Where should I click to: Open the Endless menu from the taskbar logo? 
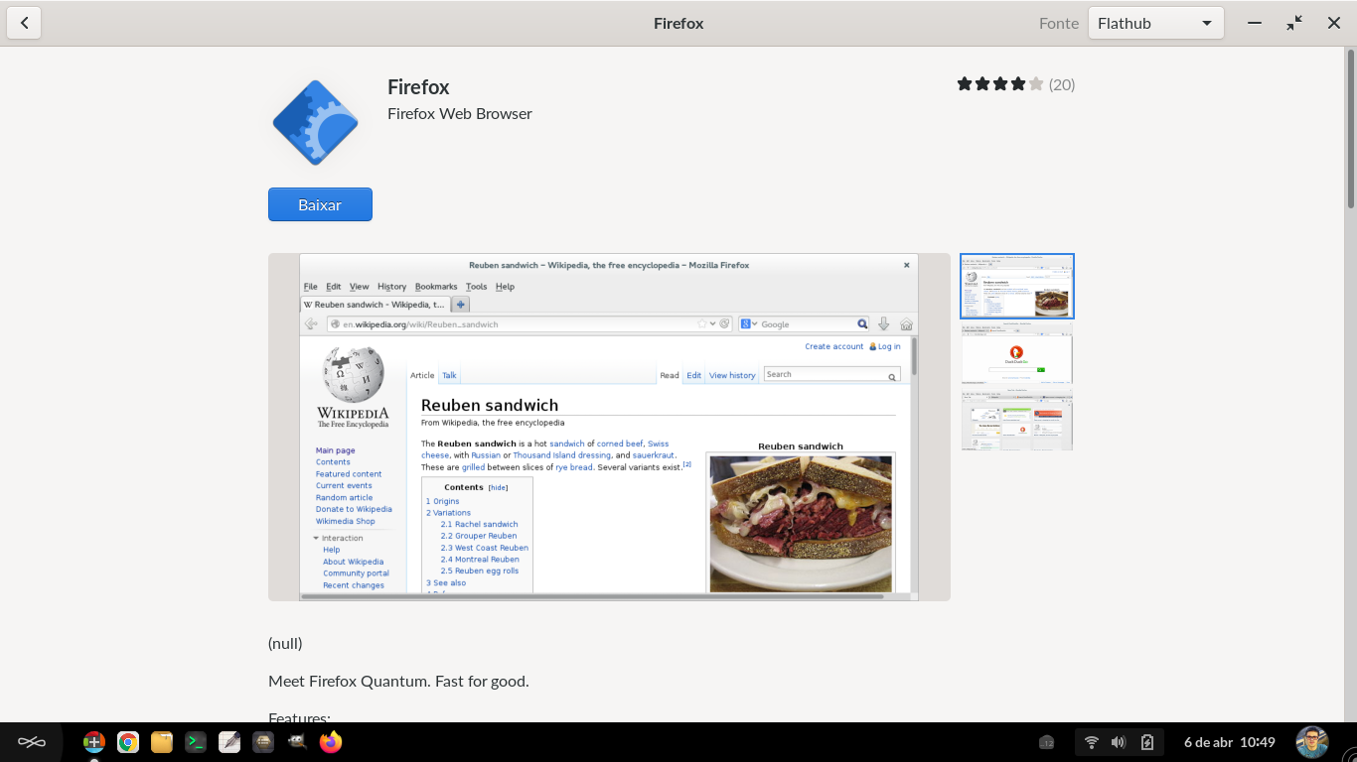pyautogui.click(x=32, y=742)
